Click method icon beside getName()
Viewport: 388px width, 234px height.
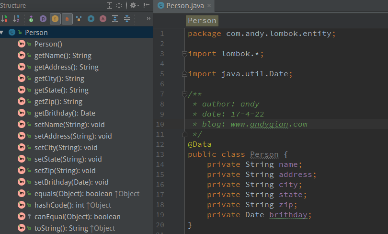pos(22,55)
